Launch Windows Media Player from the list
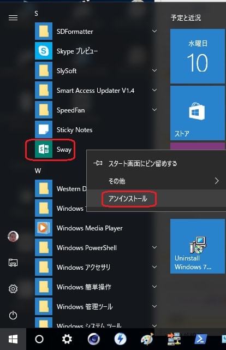This screenshot has height=350, width=226. coord(89,228)
